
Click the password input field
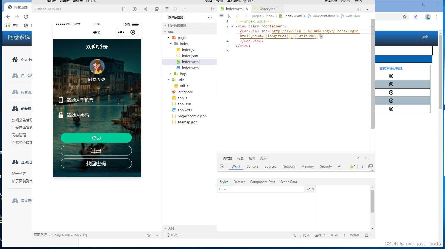pos(97,115)
